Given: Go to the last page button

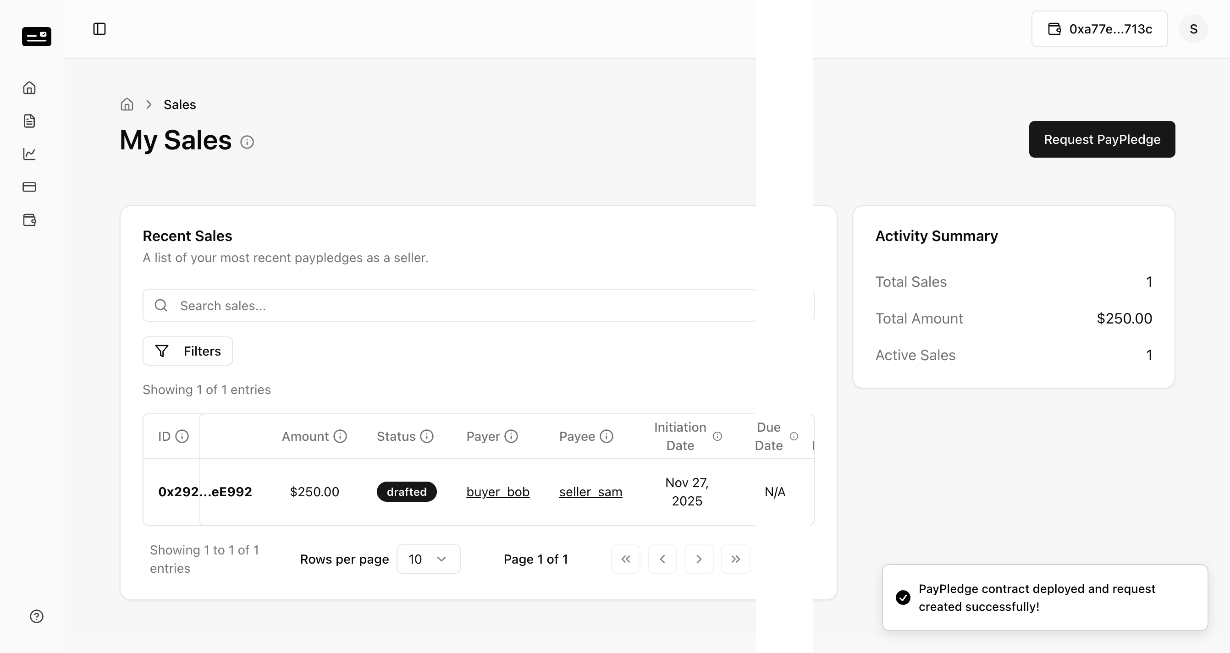Looking at the screenshot, I should (736, 559).
